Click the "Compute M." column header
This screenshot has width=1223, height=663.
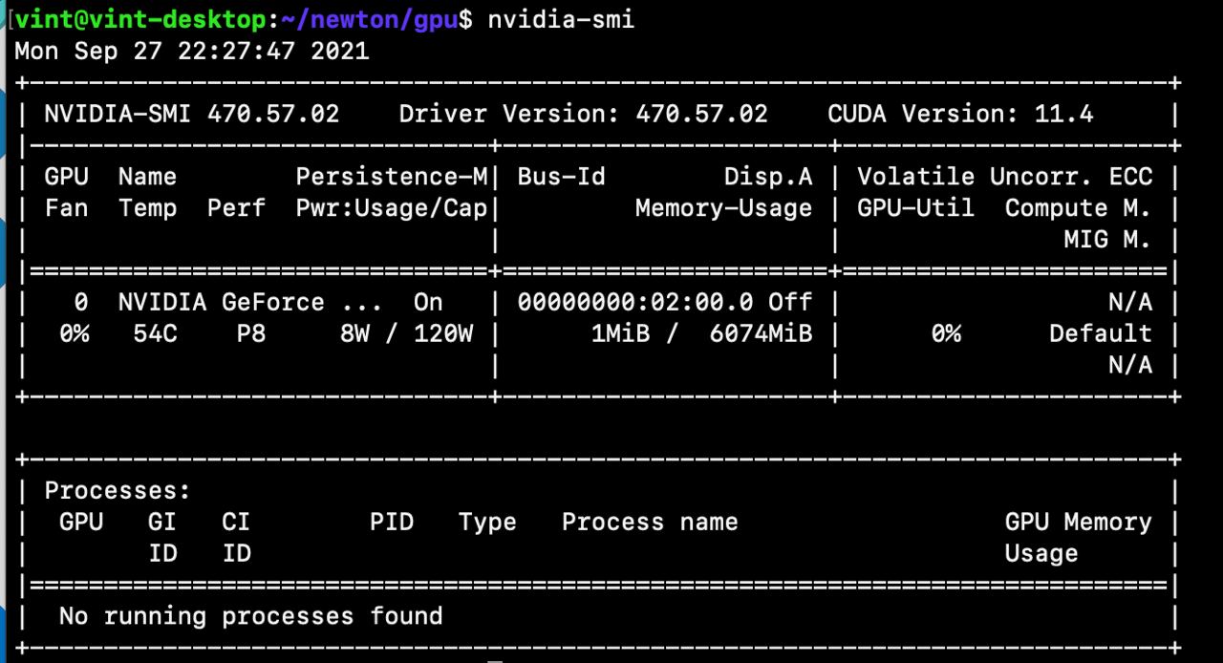pos(1079,208)
